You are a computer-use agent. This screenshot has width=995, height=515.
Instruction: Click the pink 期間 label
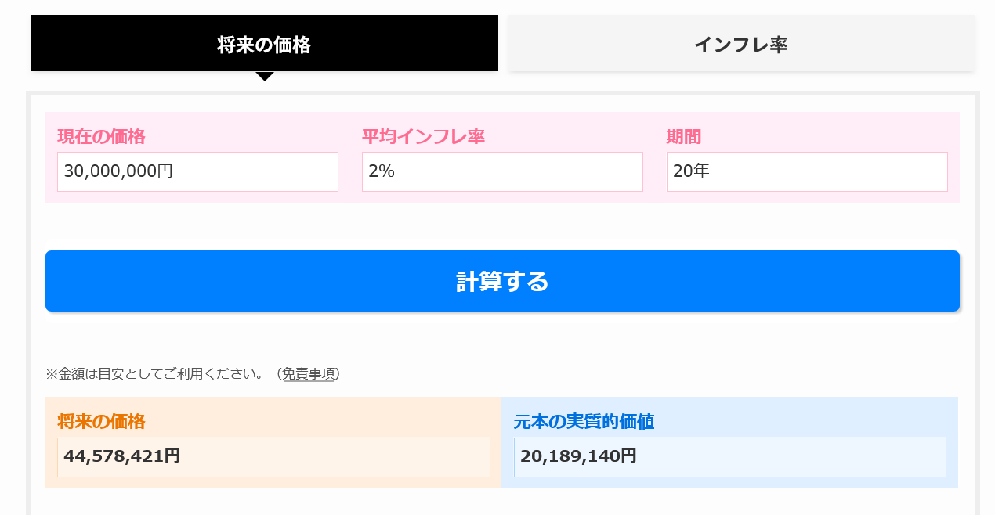(x=683, y=137)
